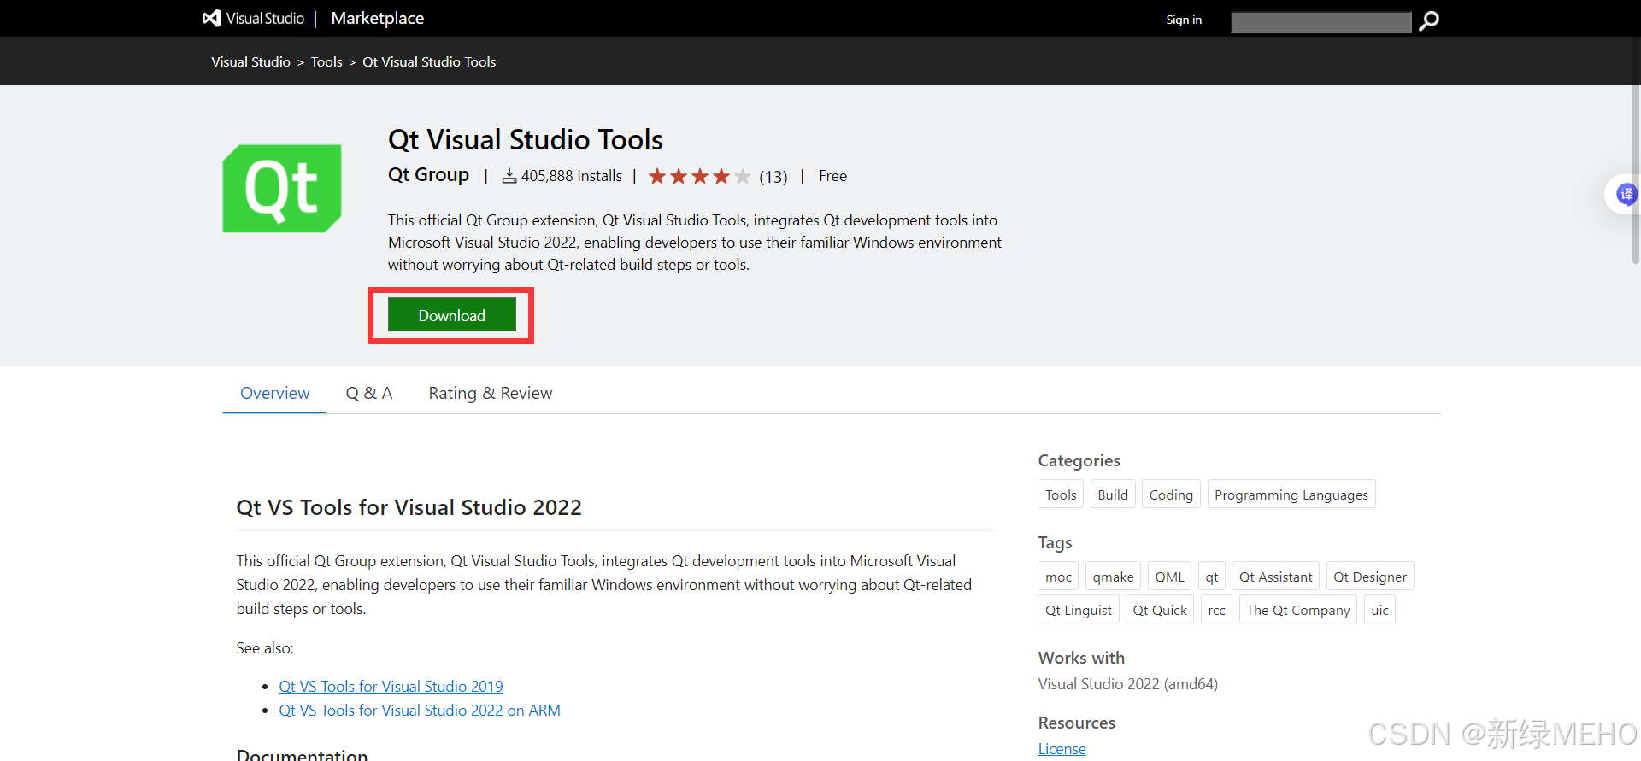Click Visual Studio 2022 (amd64) text
The image size is (1641, 761).
tap(1128, 684)
